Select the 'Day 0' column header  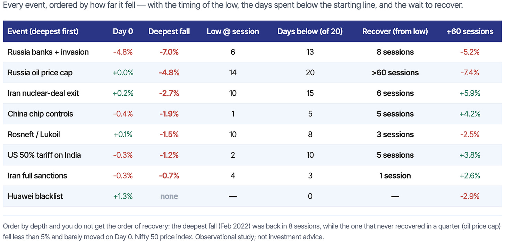click(x=123, y=32)
